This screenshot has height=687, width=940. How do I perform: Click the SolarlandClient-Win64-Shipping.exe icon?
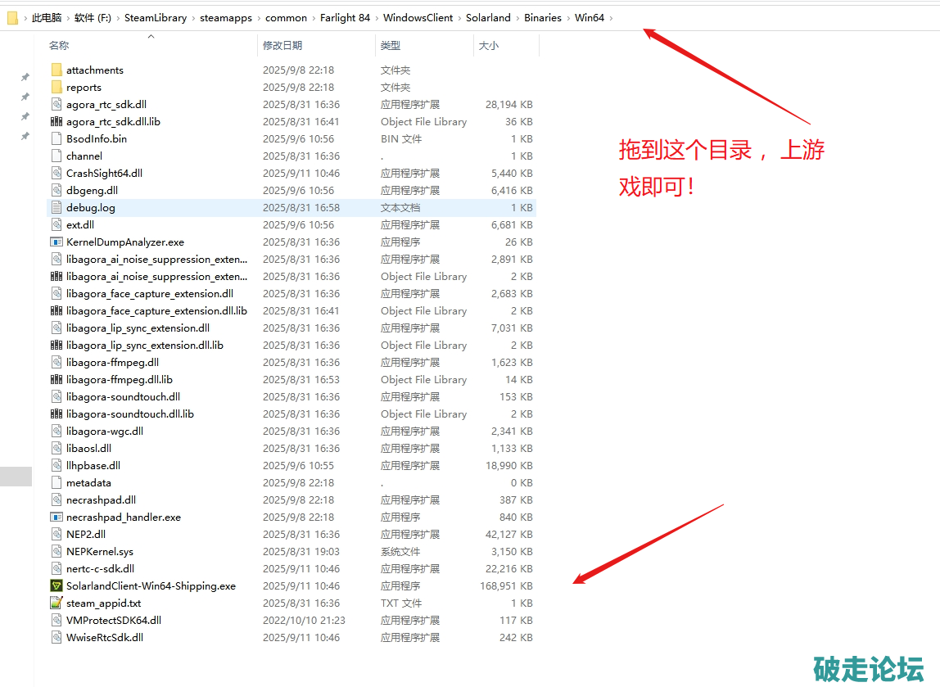56,586
